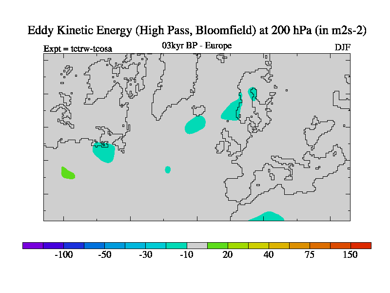The image size is (390, 293).
Task: Click the green positive anomaly blob on map
Action: pyautogui.click(x=67, y=173)
